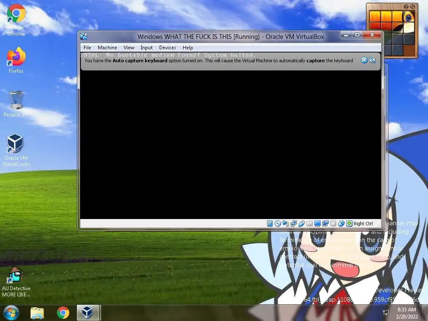Select the Recycle Bin desktop icon
Image resolution: width=428 pixels, height=321 pixels.
click(x=16, y=104)
